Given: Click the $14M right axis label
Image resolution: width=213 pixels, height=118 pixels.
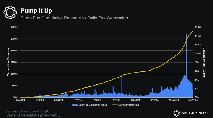Looking at the screenshot, I should (x=198, y=36).
